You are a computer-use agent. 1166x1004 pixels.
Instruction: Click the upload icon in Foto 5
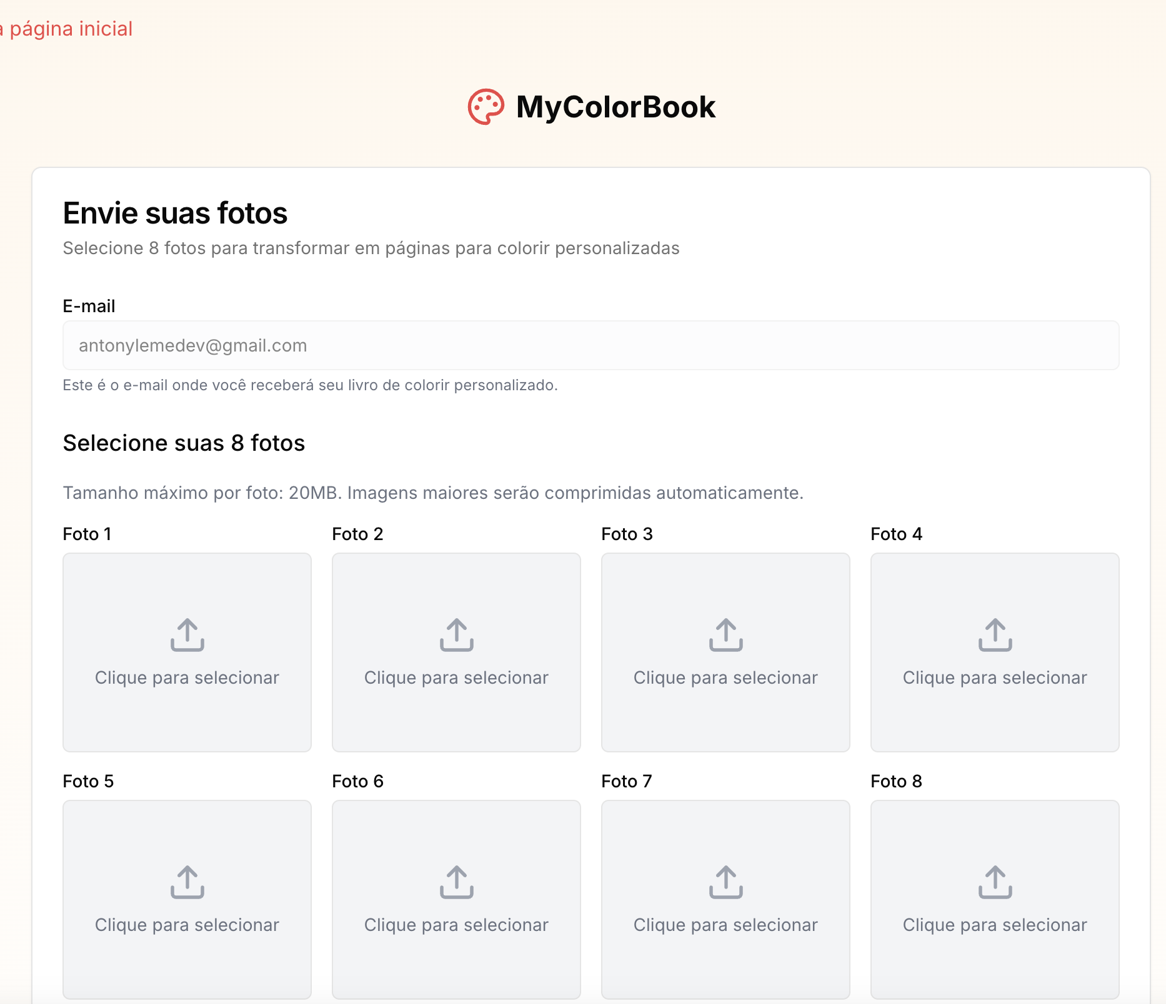coord(187,882)
